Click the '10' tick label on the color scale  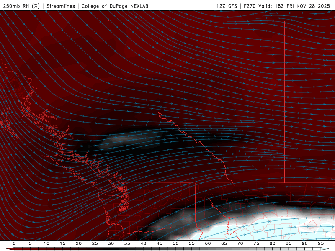[x=46, y=243]
